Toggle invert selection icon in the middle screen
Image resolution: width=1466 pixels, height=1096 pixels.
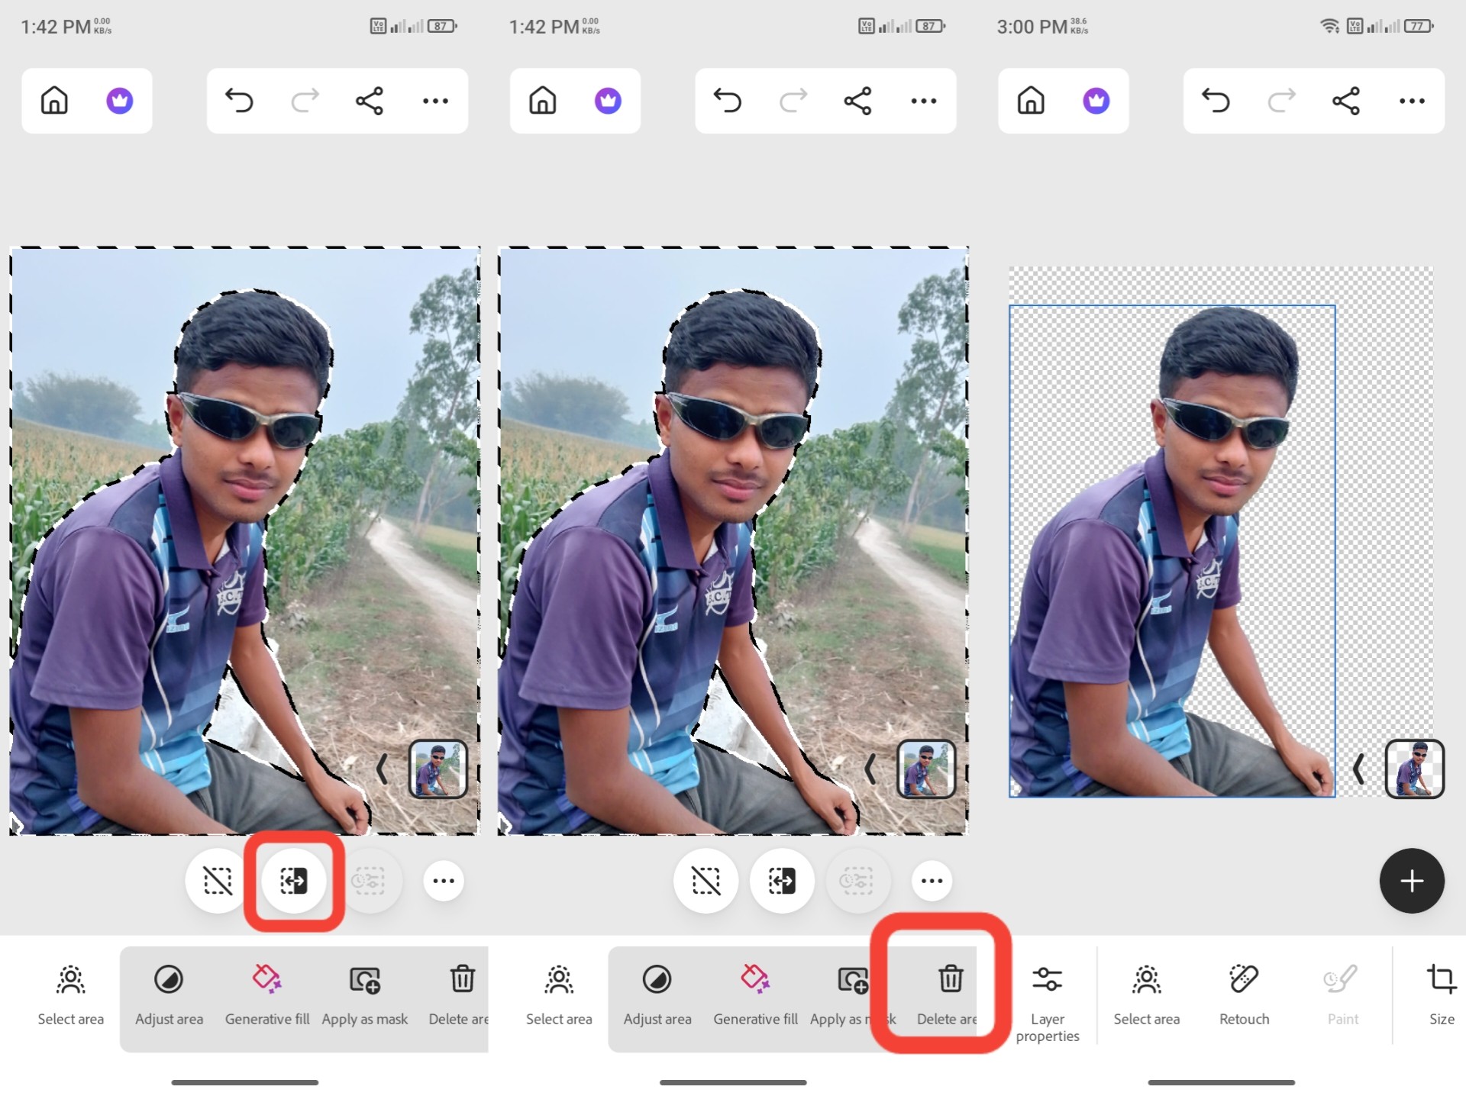point(782,881)
